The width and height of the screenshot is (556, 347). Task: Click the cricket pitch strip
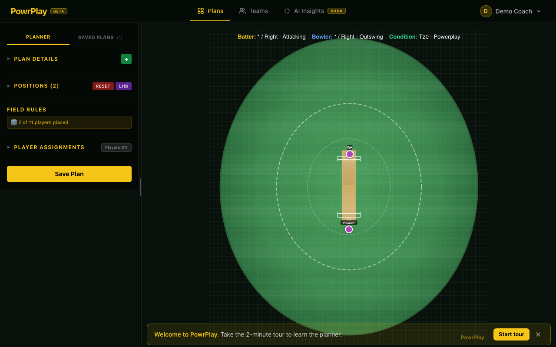tap(349, 187)
